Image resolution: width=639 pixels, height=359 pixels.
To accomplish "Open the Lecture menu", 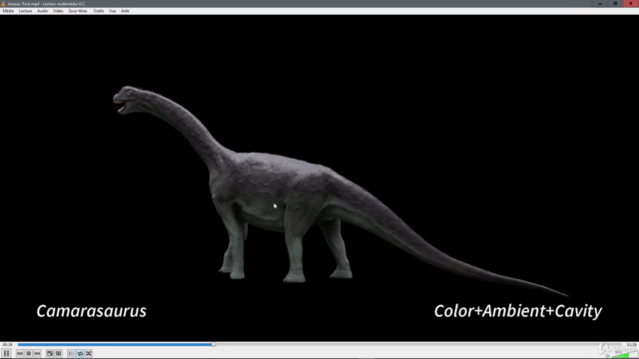I will (x=25, y=11).
